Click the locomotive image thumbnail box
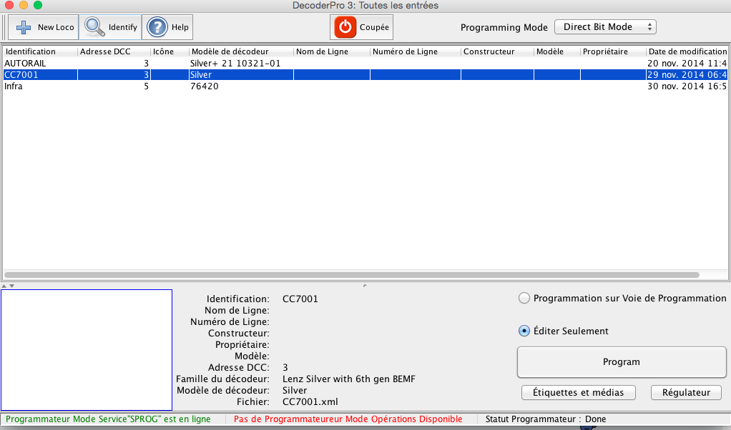This screenshot has width=731, height=430. click(x=87, y=350)
